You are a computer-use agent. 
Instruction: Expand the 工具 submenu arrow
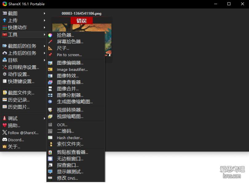(x=45, y=35)
